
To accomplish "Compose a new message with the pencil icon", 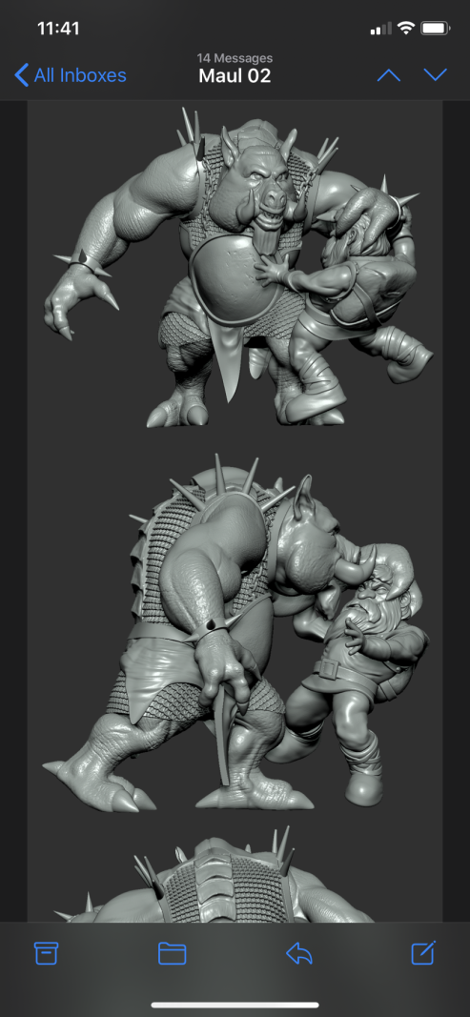I will click(423, 952).
